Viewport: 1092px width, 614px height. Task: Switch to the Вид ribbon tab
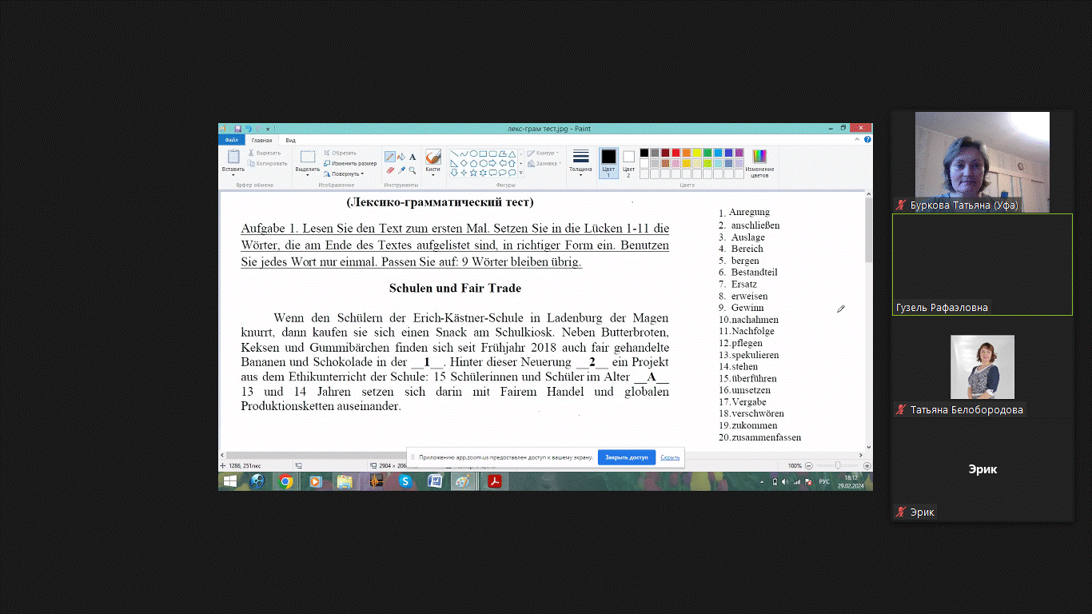(x=291, y=140)
